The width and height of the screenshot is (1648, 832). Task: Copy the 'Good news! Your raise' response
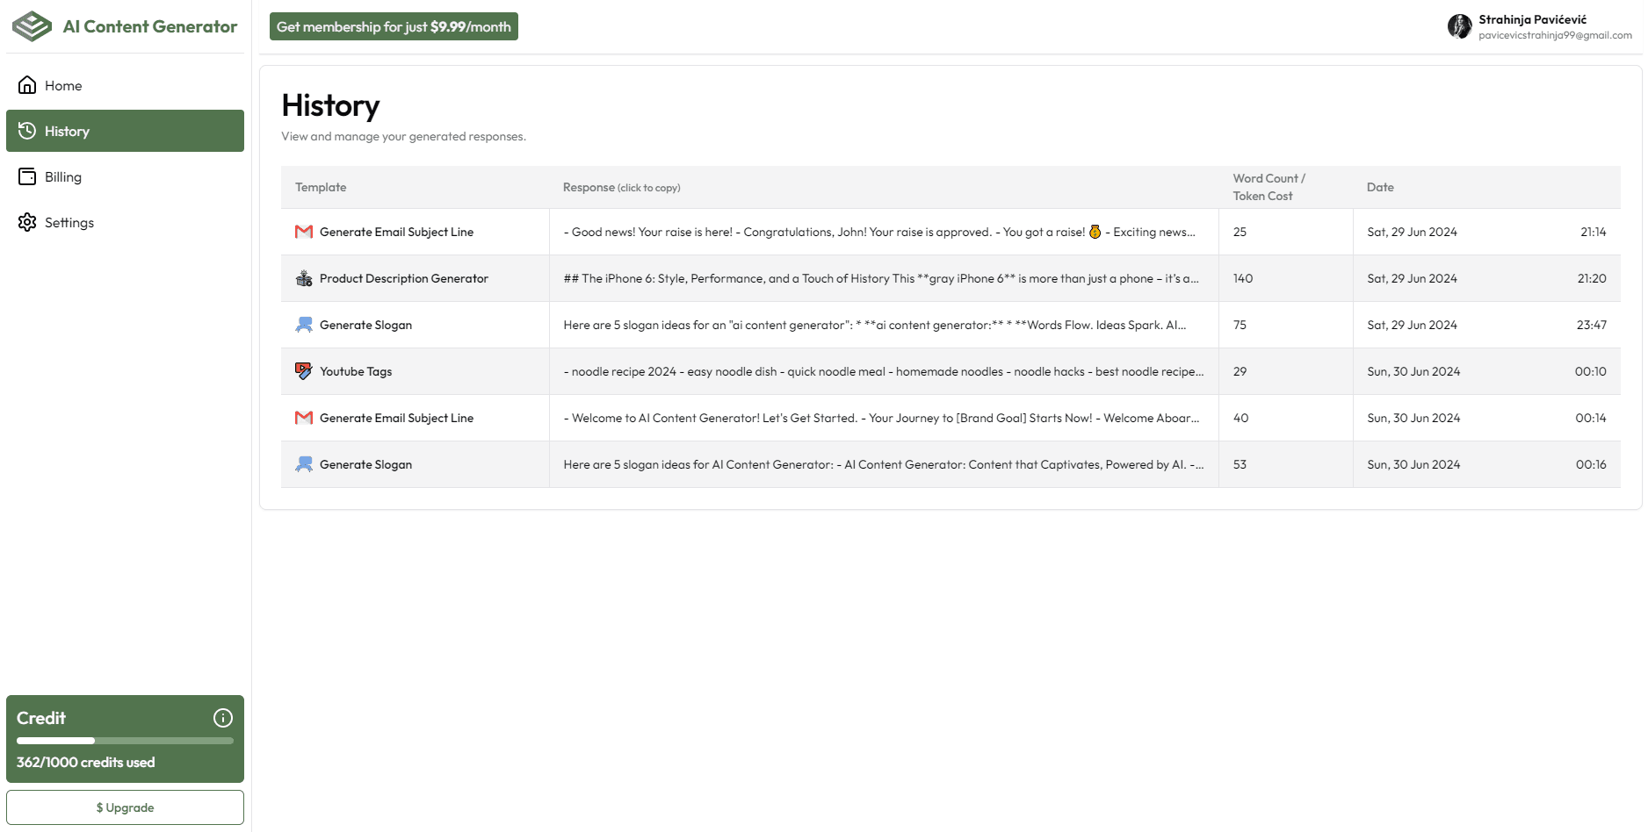tap(879, 232)
